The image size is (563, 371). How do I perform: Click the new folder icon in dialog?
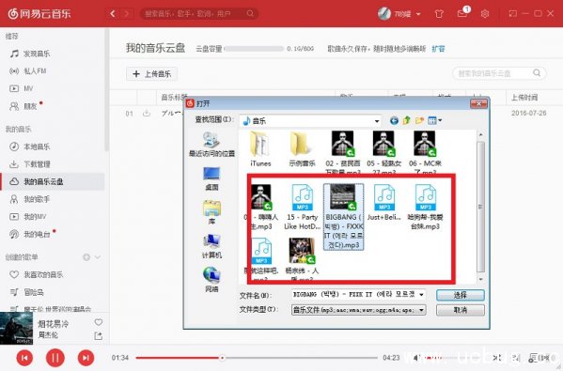tap(419, 120)
